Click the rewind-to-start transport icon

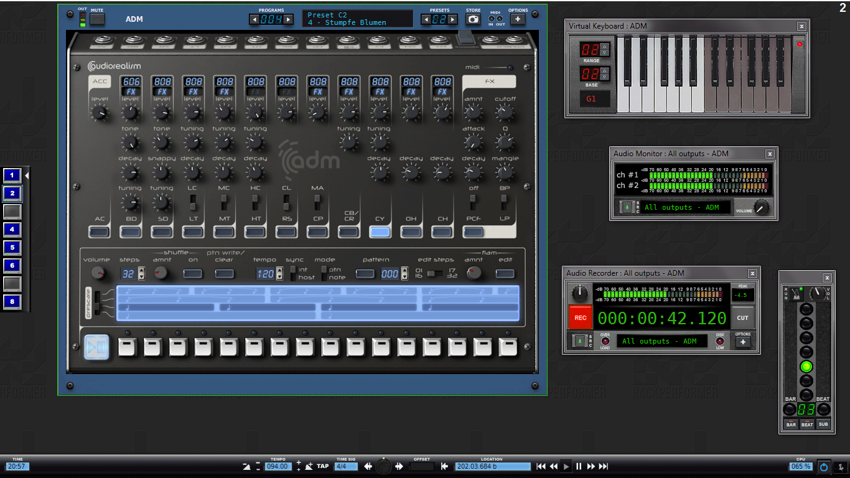[x=541, y=466]
